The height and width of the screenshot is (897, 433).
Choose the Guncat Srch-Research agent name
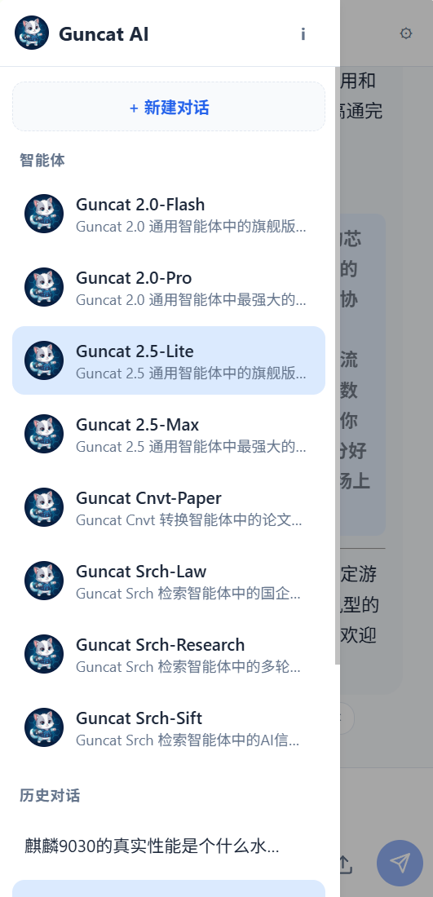(x=160, y=645)
